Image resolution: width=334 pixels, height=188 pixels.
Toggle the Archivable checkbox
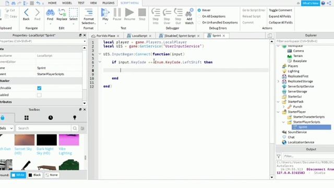(x=39, y=88)
